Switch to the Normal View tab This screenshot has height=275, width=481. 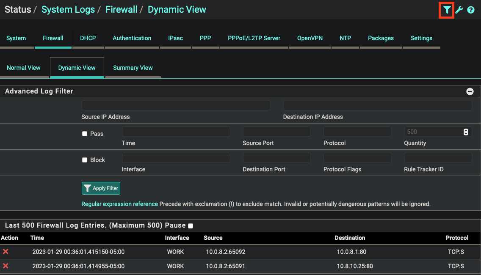pyautogui.click(x=24, y=68)
